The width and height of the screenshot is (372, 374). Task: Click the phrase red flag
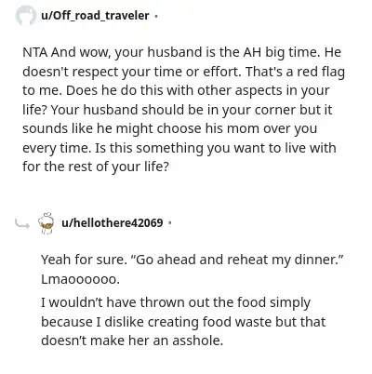tap(321, 72)
